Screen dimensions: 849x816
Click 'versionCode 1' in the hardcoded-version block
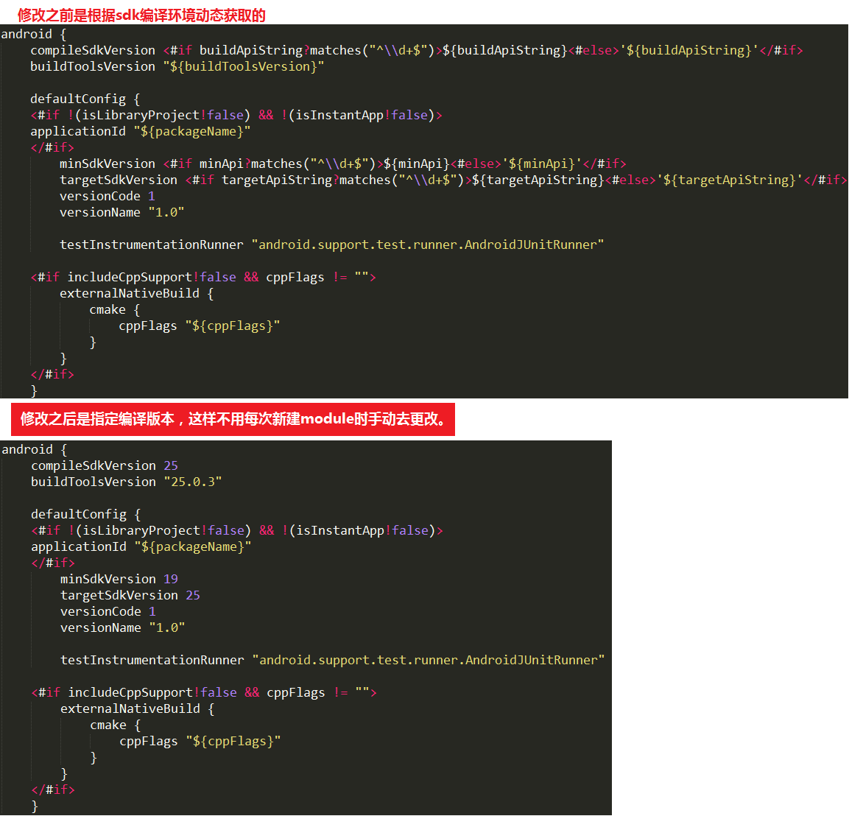(108, 611)
